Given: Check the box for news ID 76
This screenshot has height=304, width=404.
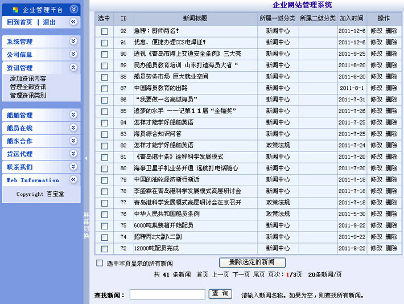Looking at the screenshot, I should (x=104, y=215).
